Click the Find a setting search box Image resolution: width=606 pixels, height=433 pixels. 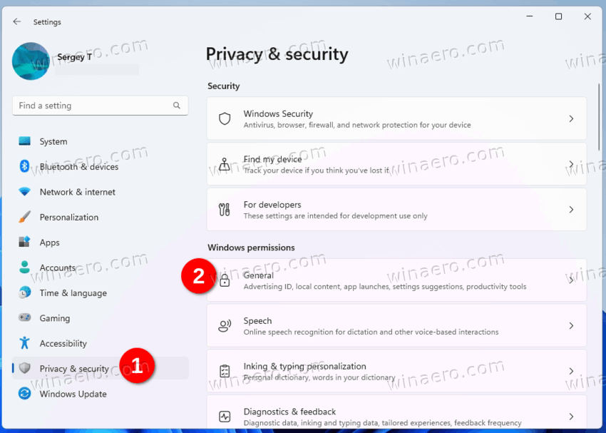[x=101, y=106]
